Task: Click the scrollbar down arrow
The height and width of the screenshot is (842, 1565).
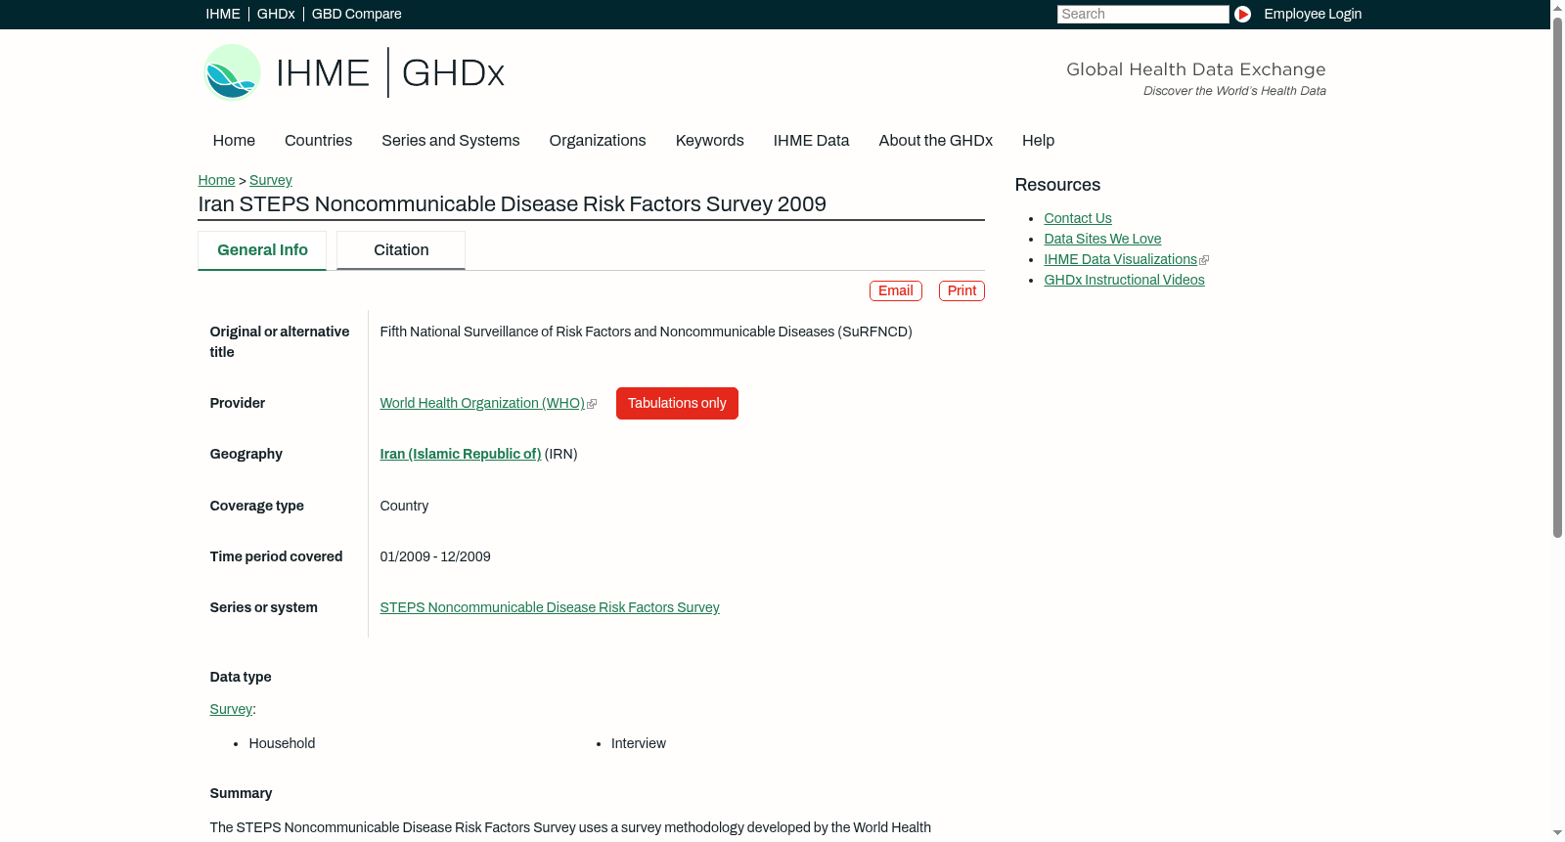Action: (1557, 834)
